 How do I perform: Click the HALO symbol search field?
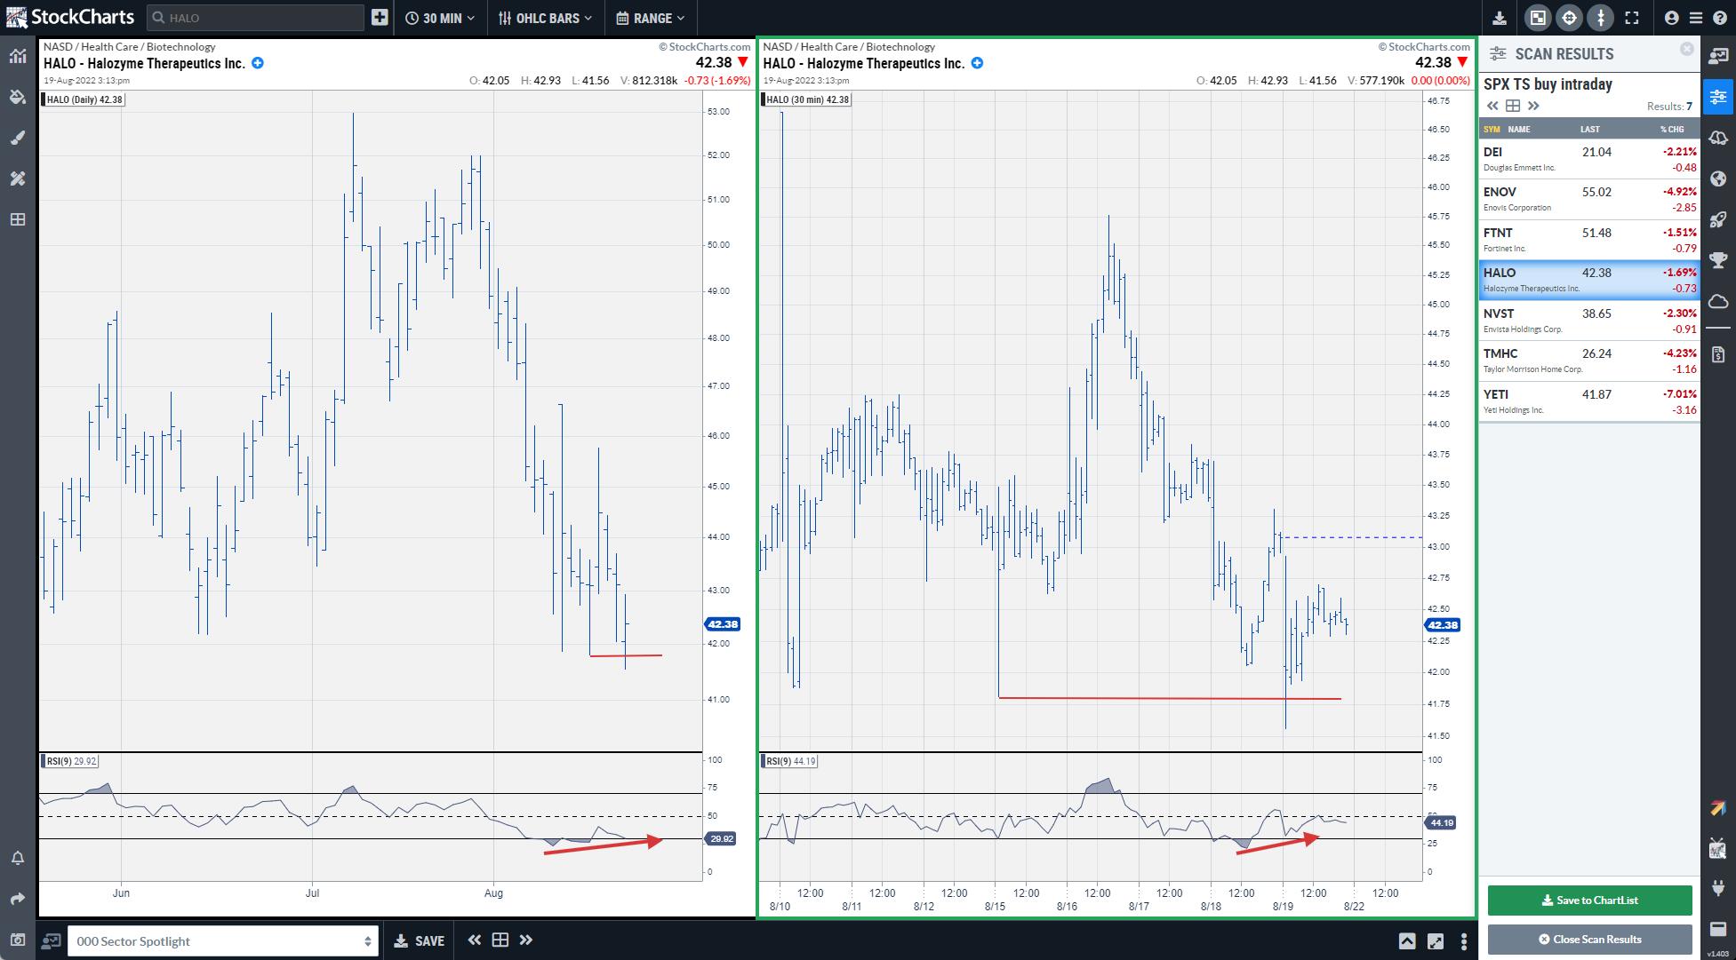256,18
